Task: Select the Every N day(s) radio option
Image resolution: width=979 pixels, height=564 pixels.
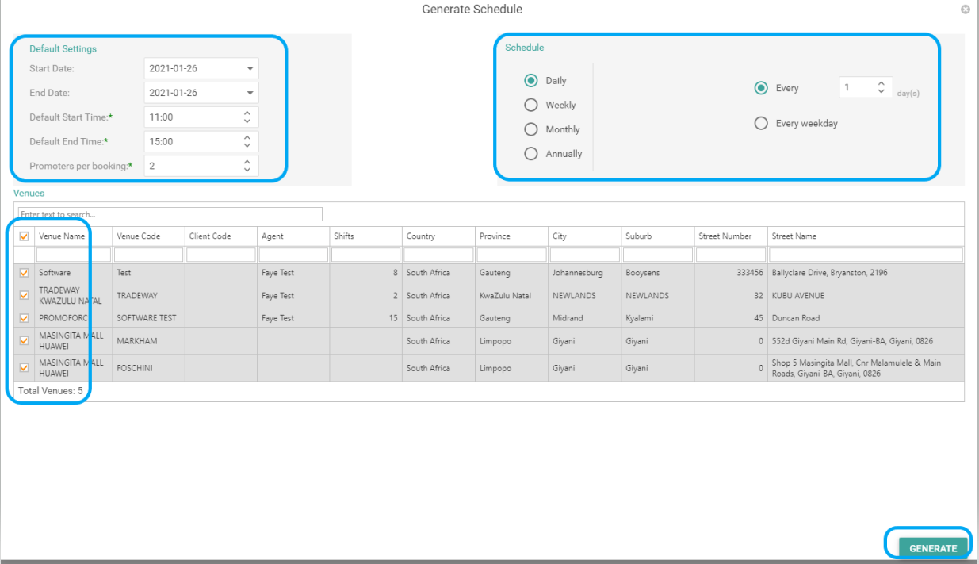Action: tap(761, 88)
